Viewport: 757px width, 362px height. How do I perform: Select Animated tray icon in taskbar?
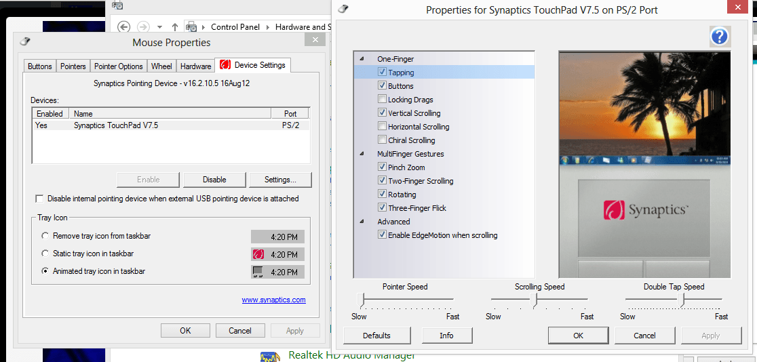pos(45,270)
